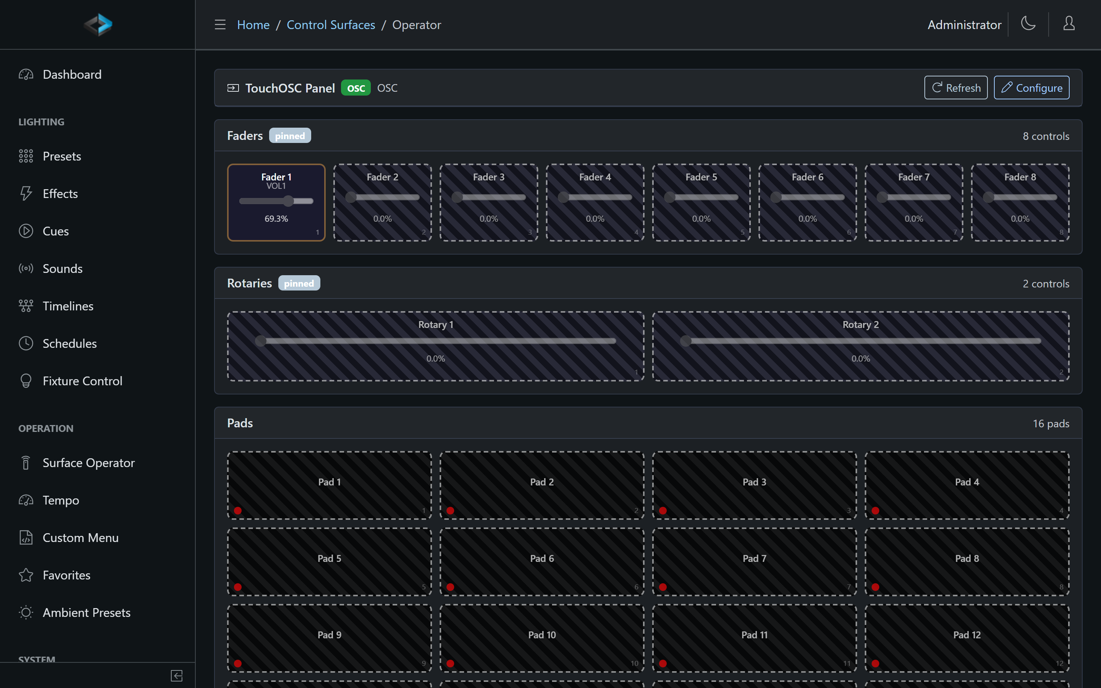
Task: Open Custom Menu page
Action: [97, 538]
